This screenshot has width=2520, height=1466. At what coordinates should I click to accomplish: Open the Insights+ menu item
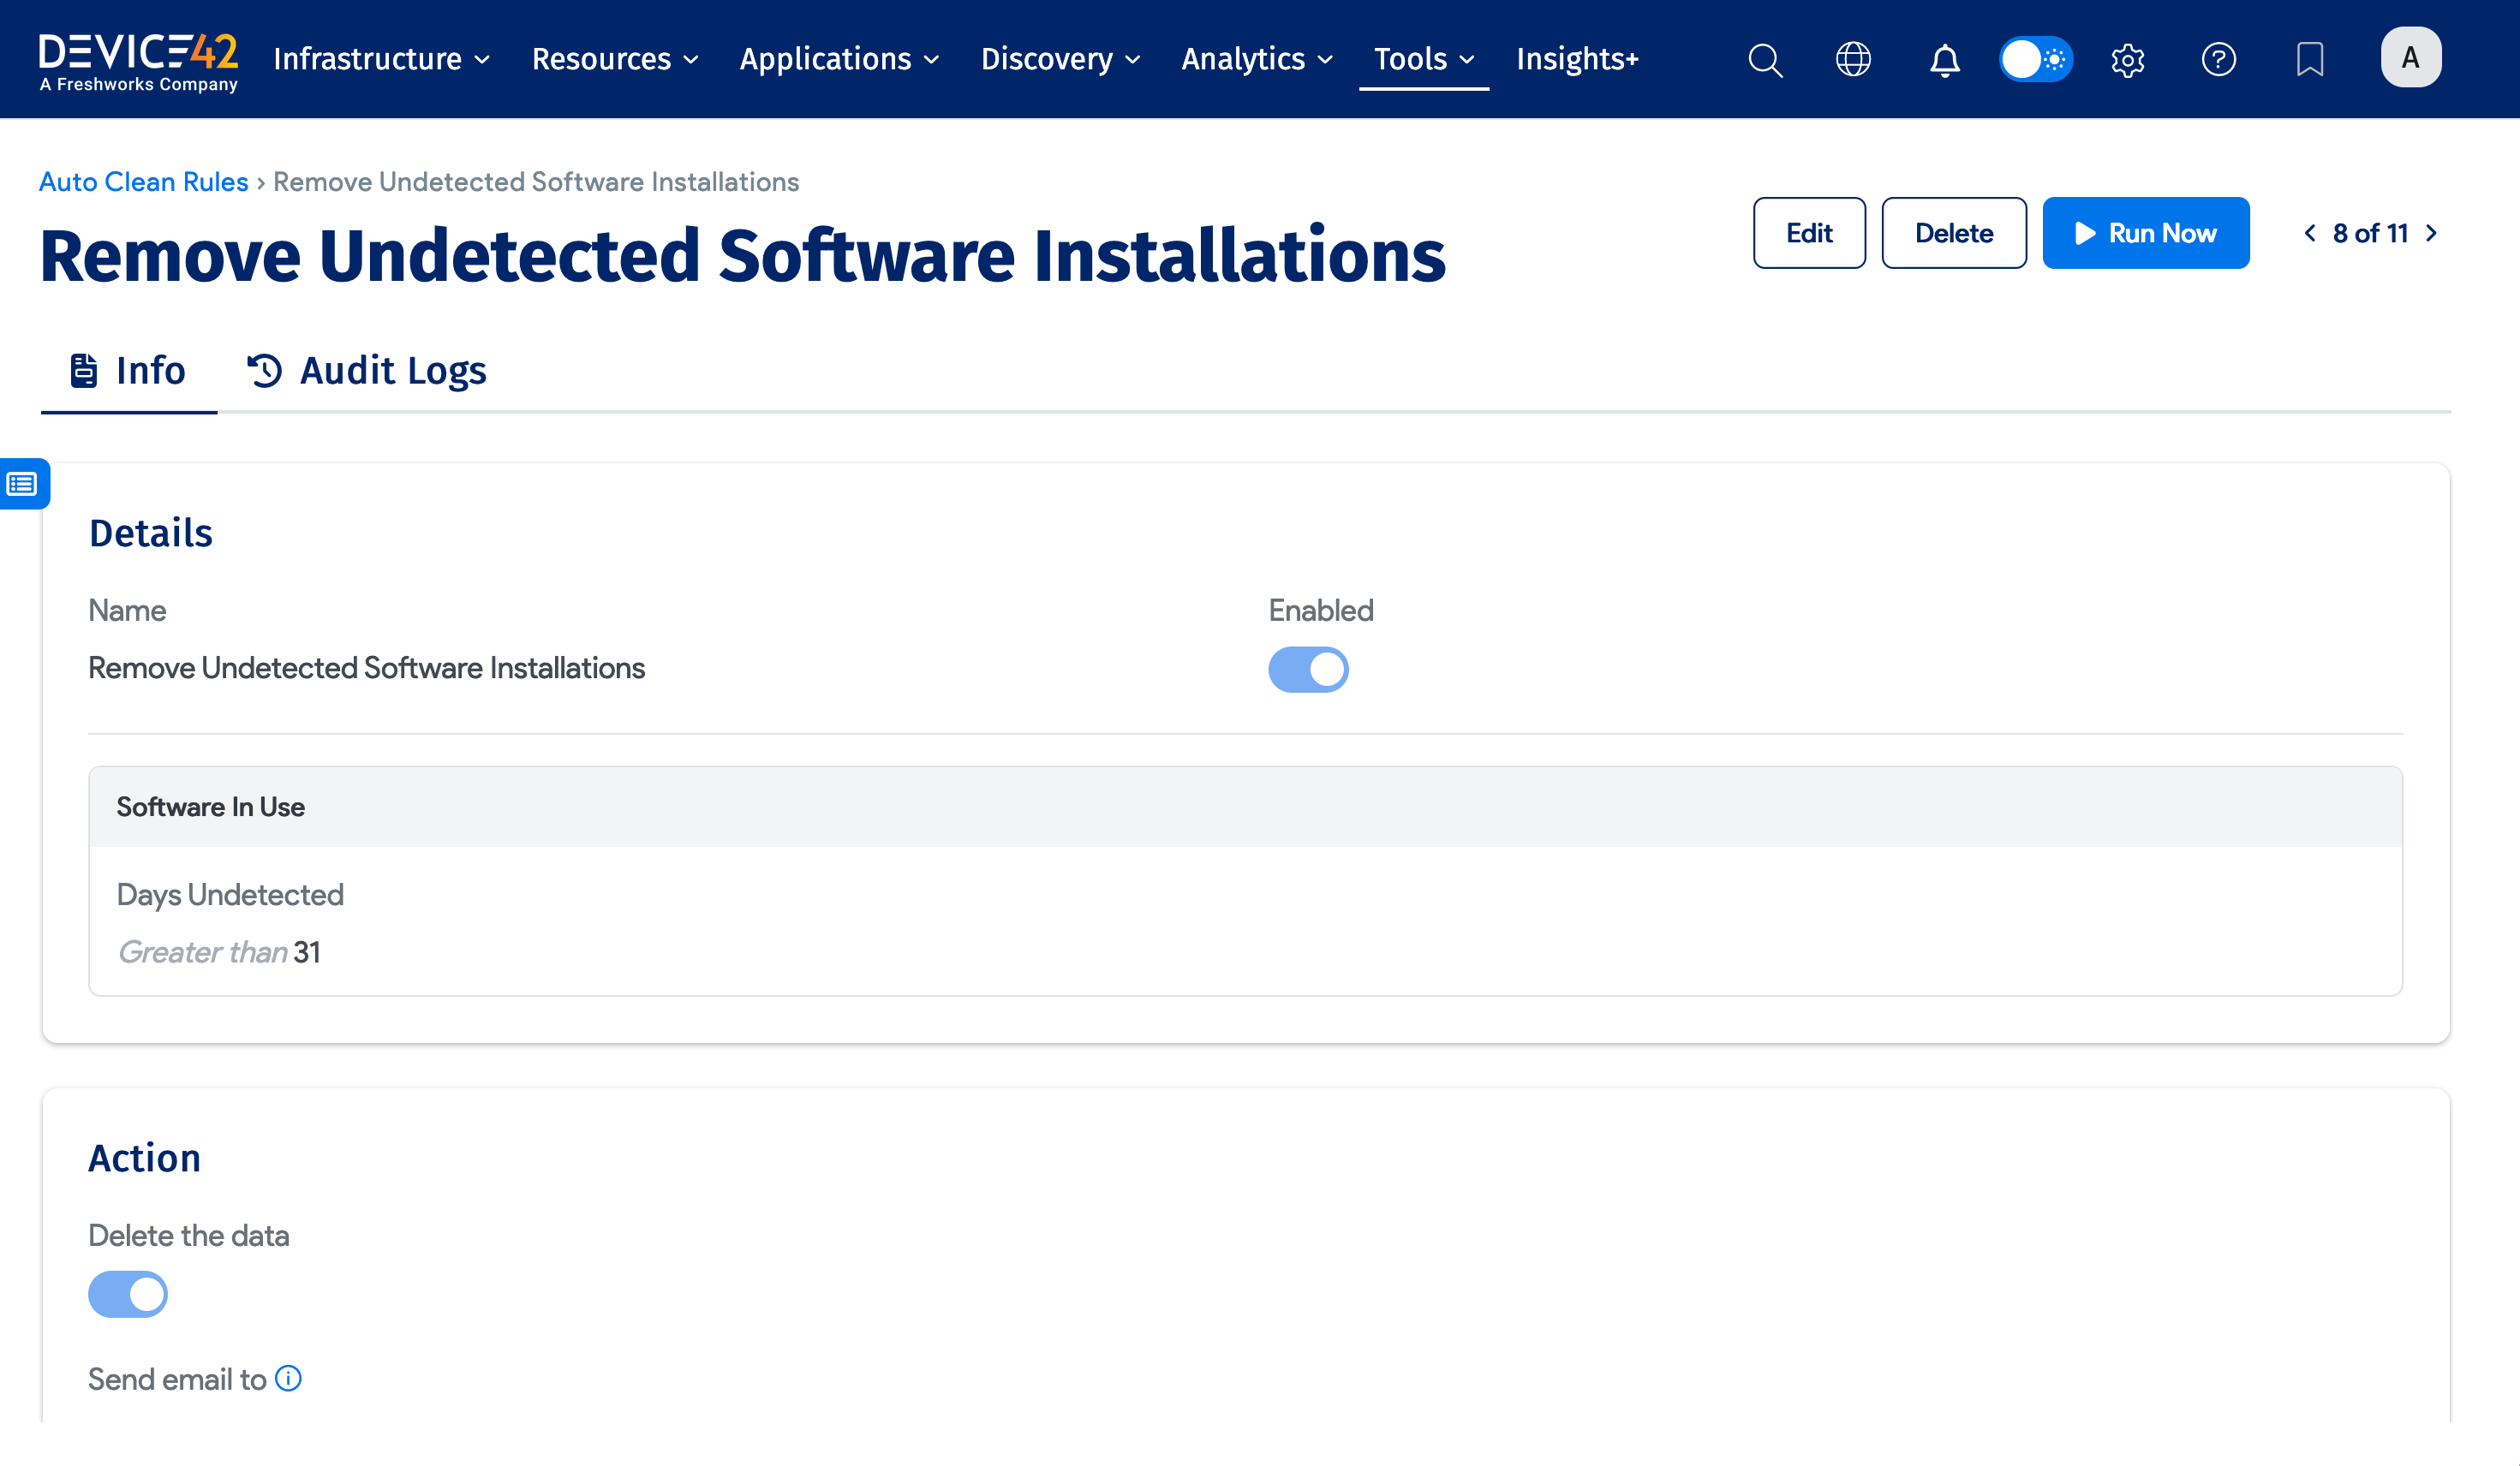(1577, 59)
